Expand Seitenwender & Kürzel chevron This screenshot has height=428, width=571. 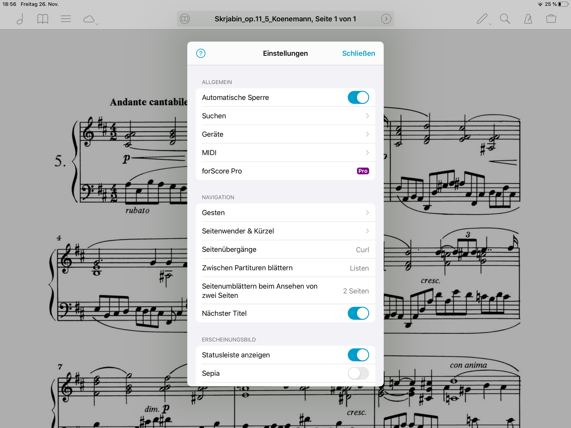367,231
